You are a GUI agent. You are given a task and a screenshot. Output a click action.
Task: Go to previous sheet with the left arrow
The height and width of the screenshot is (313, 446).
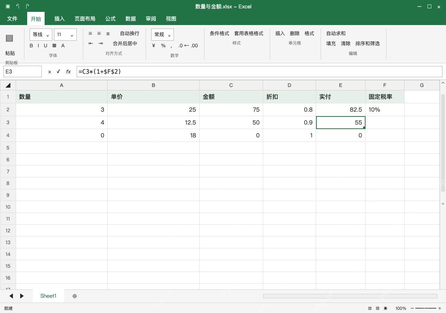tap(11, 296)
